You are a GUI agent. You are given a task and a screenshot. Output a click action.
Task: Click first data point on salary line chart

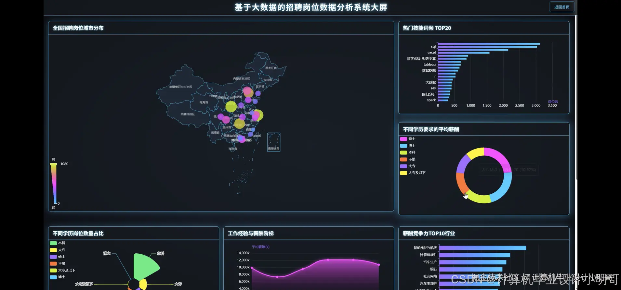coord(252,268)
